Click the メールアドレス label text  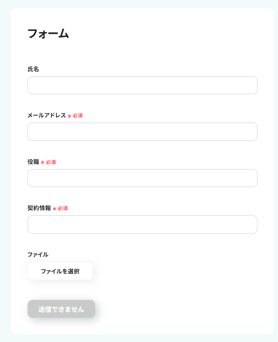[x=46, y=115]
